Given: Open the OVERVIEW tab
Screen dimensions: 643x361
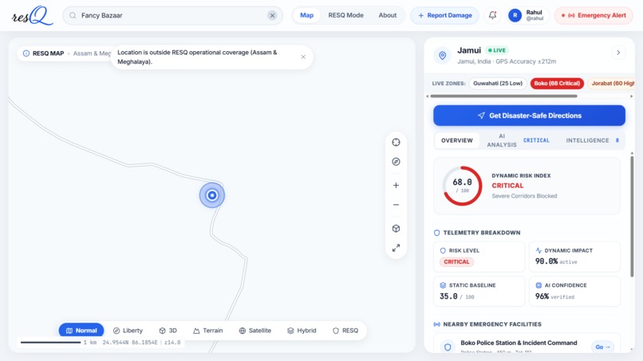Looking at the screenshot, I should 457,140.
